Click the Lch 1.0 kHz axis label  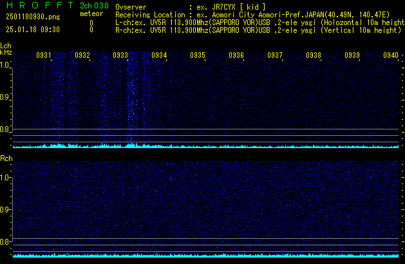coord(5,65)
